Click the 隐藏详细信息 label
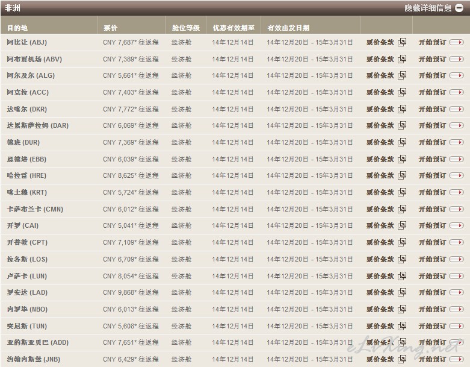 point(428,8)
